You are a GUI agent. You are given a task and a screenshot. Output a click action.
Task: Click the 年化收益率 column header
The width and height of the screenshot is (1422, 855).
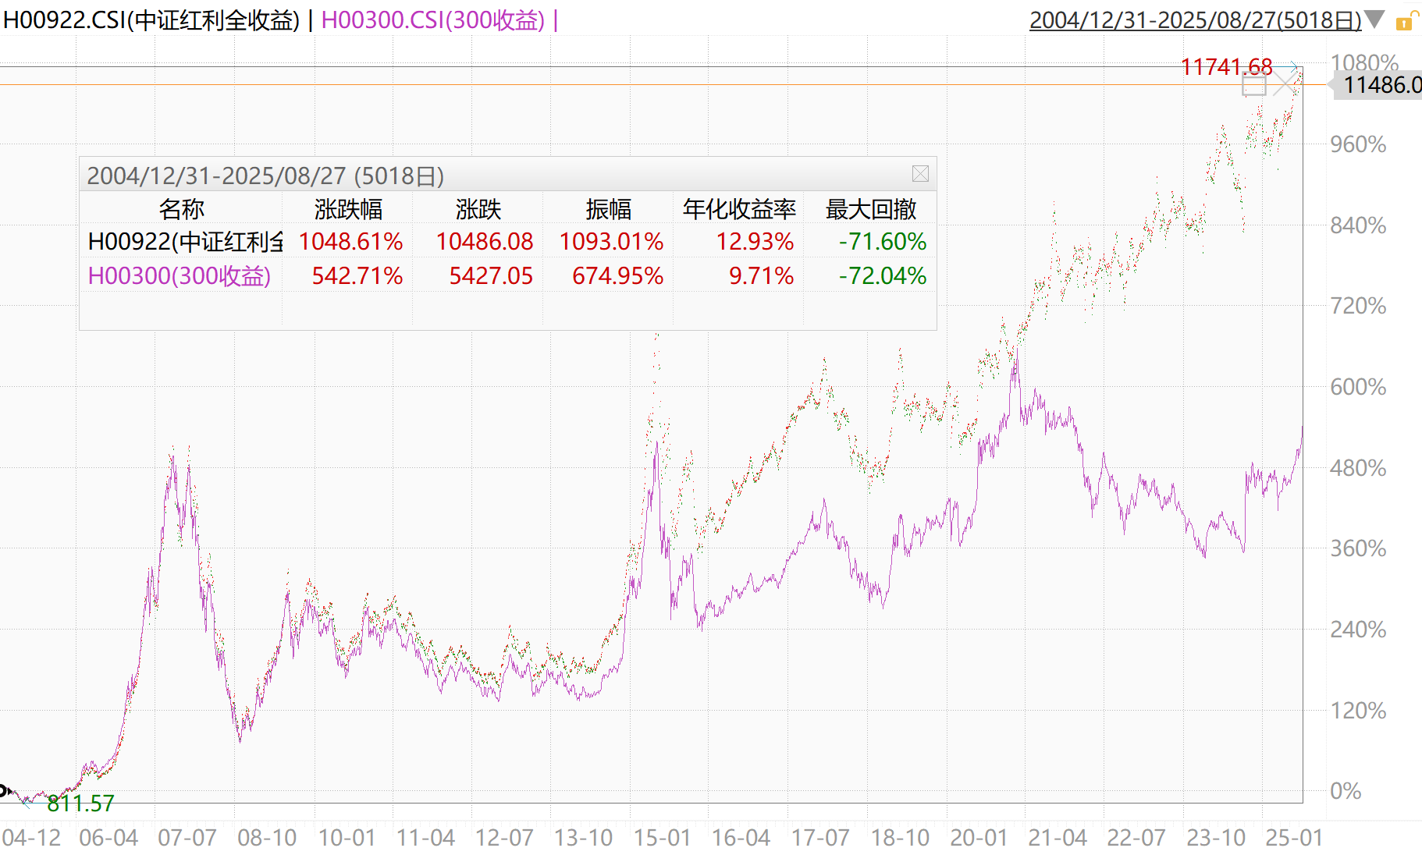pos(738,209)
